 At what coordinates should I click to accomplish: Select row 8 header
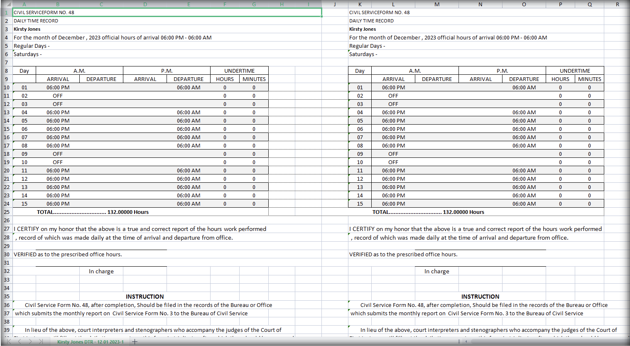coord(6,71)
